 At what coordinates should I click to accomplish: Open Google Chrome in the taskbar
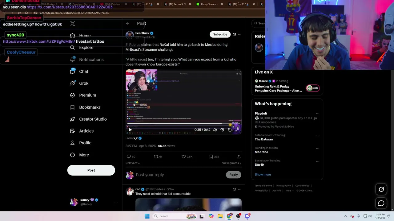click(x=229, y=216)
